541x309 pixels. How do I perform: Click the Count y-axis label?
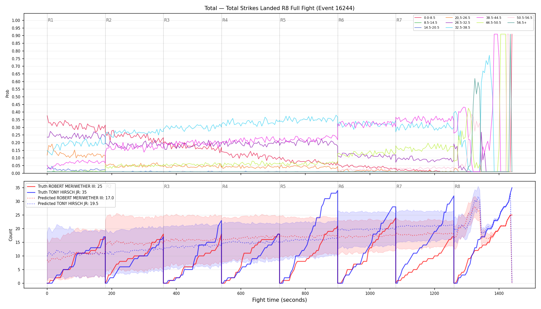coord(11,235)
